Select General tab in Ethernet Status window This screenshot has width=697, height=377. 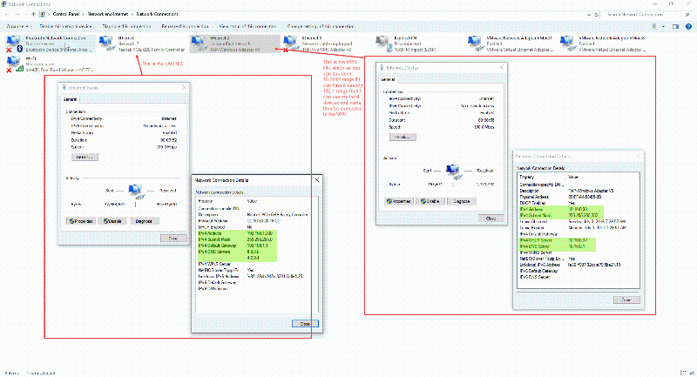point(70,99)
